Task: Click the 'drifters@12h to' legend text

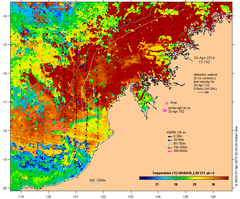Action: coord(179,108)
